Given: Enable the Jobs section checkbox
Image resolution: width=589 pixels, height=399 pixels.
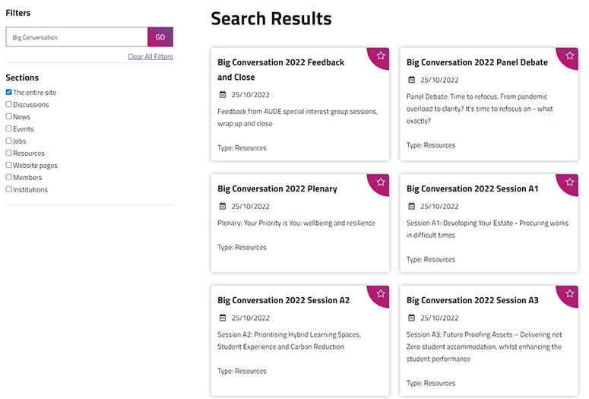Looking at the screenshot, I should pyautogui.click(x=9, y=141).
